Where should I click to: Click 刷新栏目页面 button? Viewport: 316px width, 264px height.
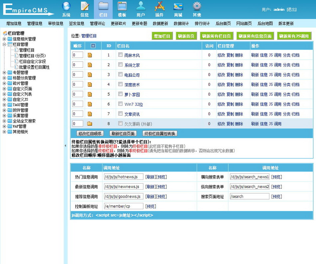(x=123, y=133)
